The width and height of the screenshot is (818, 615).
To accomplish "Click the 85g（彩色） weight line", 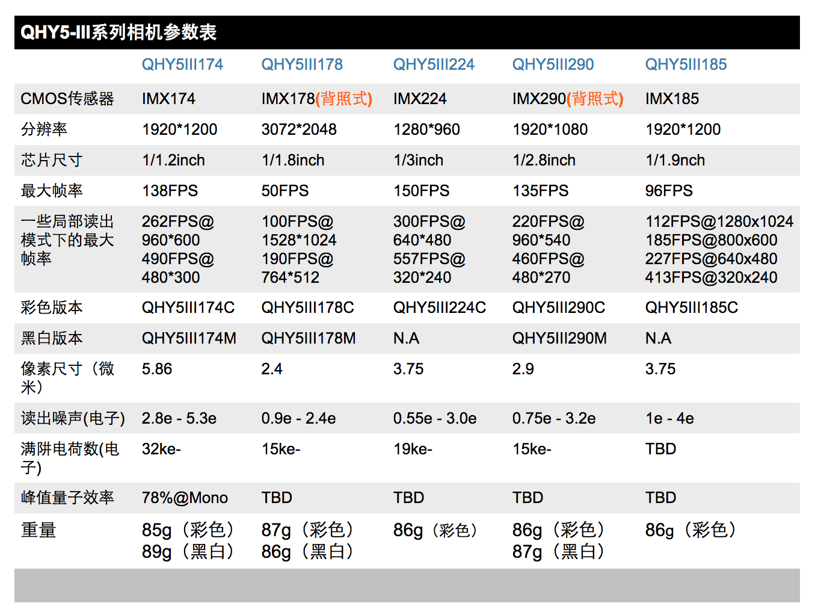I will (188, 530).
